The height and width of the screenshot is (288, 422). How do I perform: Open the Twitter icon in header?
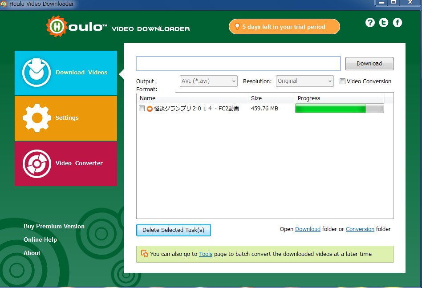[x=384, y=23]
